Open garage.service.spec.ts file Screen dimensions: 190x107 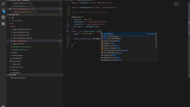point(35,47)
